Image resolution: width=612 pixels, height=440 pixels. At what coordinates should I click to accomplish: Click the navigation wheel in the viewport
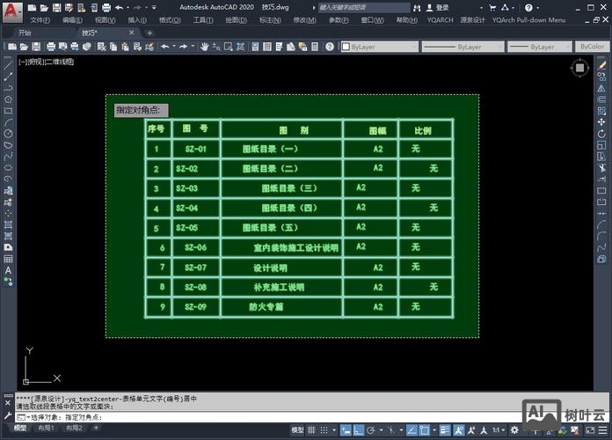tap(579, 68)
